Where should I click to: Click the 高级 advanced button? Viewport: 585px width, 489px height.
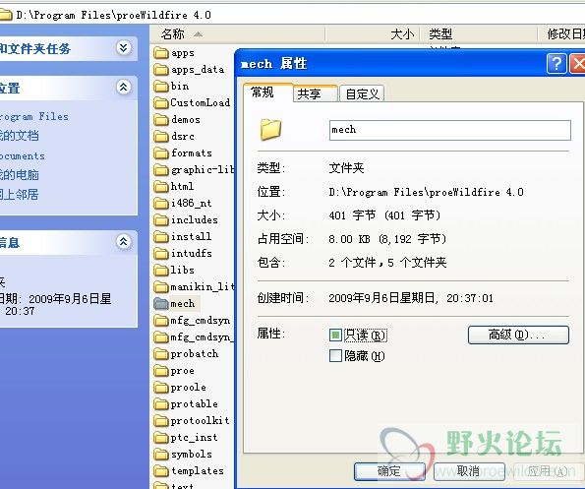pyautogui.click(x=518, y=335)
